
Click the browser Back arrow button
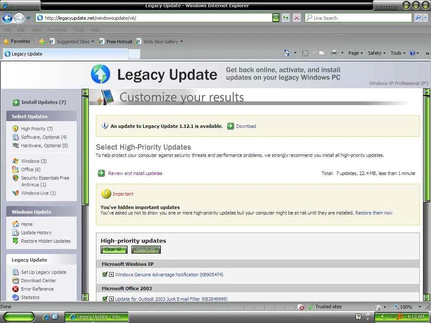8,18
